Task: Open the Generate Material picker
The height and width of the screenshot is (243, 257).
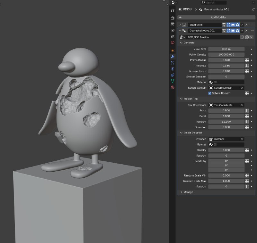Action: point(226,82)
